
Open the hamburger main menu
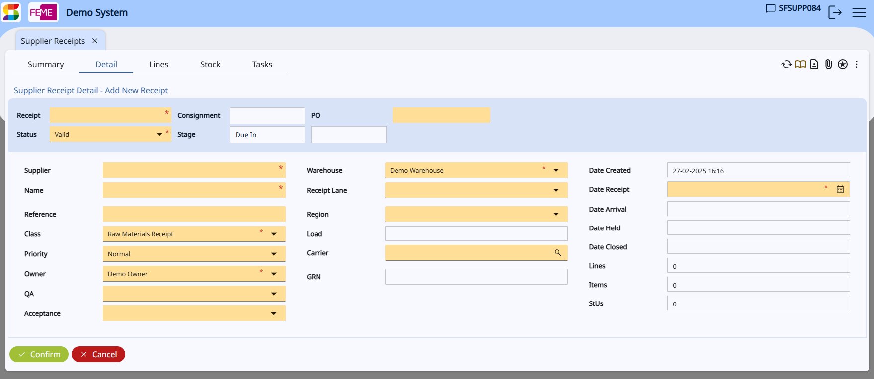[859, 13]
